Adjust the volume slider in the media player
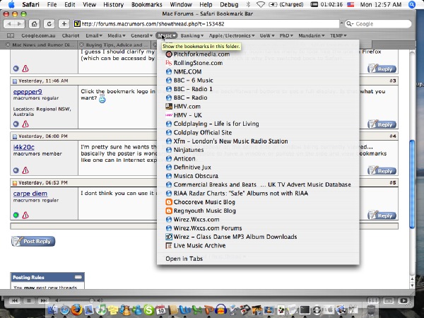 [x=91, y=300]
